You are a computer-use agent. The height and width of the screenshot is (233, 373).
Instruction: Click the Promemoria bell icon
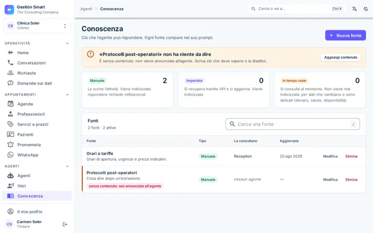click(10, 144)
